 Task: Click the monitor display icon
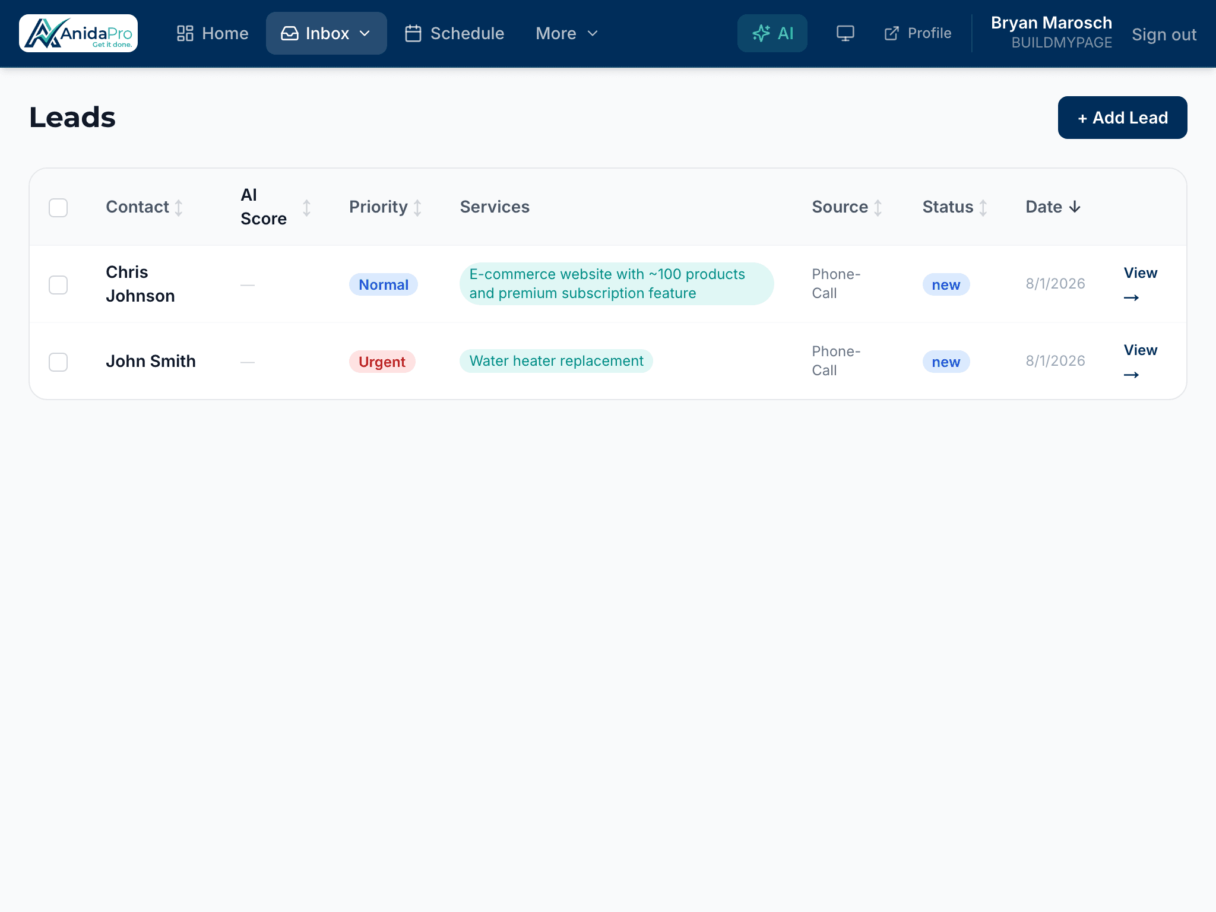coord(845,33)
